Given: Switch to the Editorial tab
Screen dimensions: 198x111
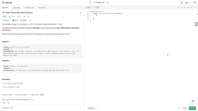Looking at the screenshot, I should (x=16, y=8).
